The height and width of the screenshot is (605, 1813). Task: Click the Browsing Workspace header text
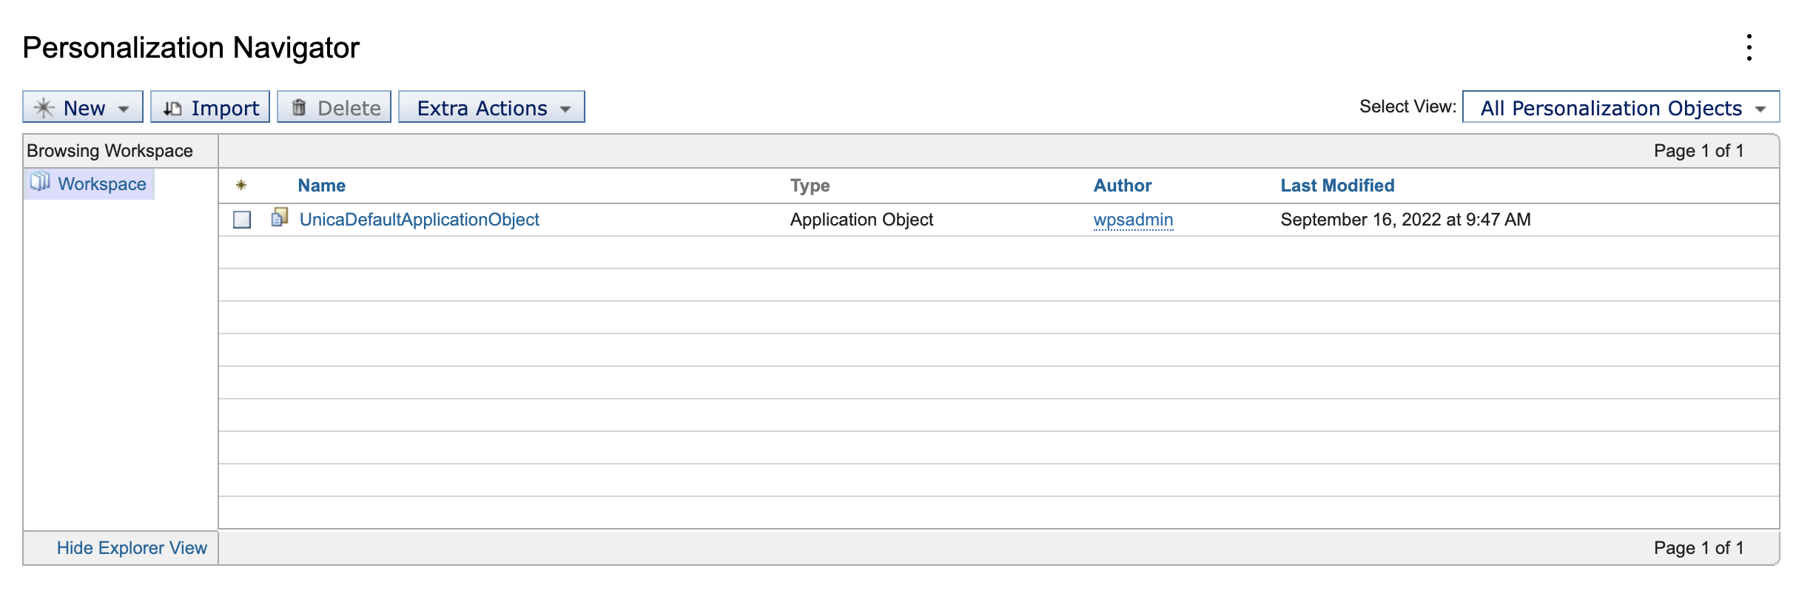110,151
